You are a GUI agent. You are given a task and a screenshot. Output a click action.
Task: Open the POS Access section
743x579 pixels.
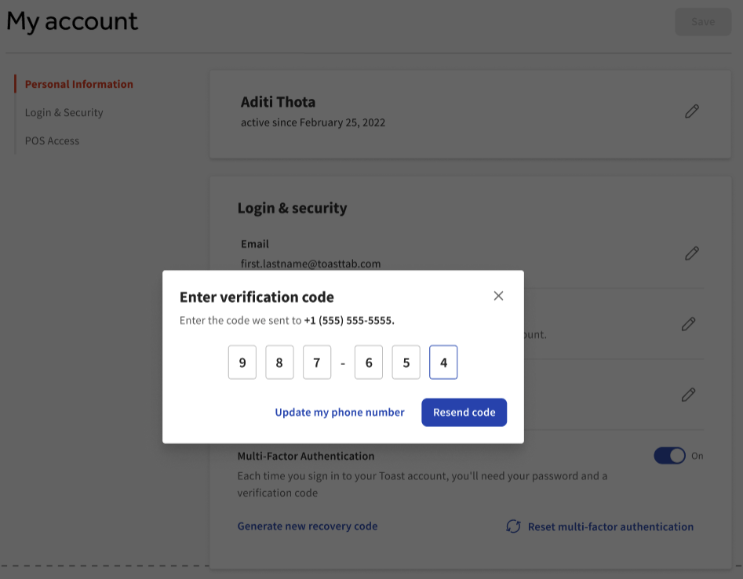pyautogui.click(x=52, y=140)
